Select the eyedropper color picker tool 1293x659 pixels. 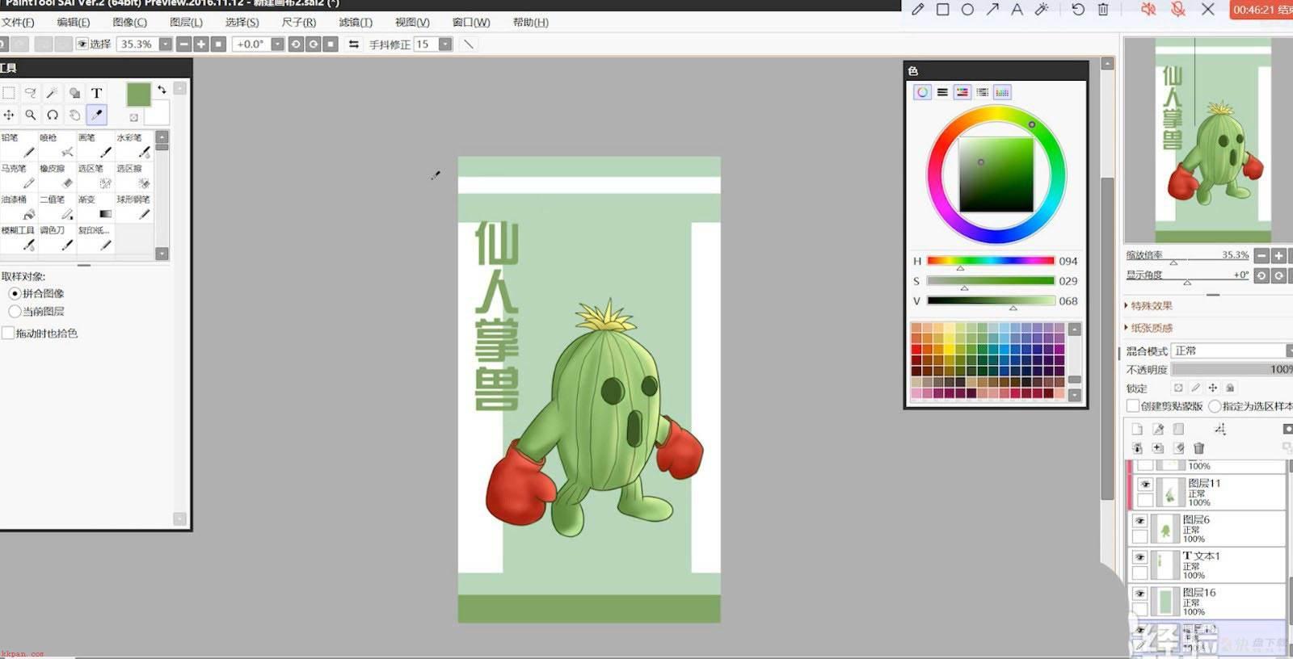tap(96, 115)
